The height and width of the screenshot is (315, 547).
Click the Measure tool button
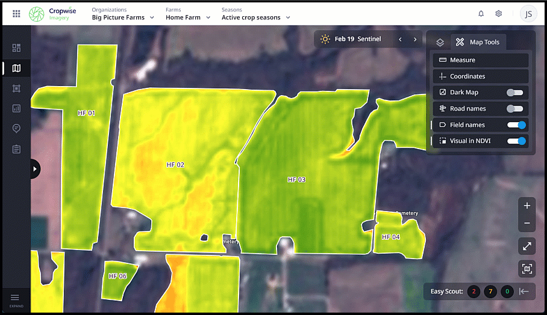(x=481, y=60)
